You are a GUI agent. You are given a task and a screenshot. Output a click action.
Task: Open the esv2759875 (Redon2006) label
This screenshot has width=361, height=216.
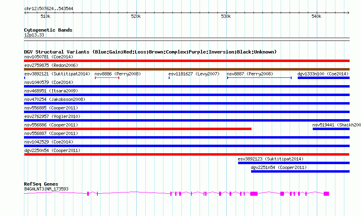51,65
